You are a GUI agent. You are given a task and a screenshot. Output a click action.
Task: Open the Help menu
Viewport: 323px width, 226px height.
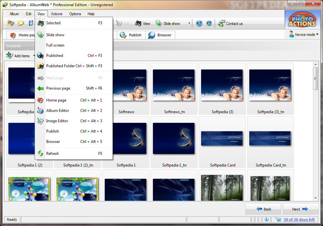(91, 14)
